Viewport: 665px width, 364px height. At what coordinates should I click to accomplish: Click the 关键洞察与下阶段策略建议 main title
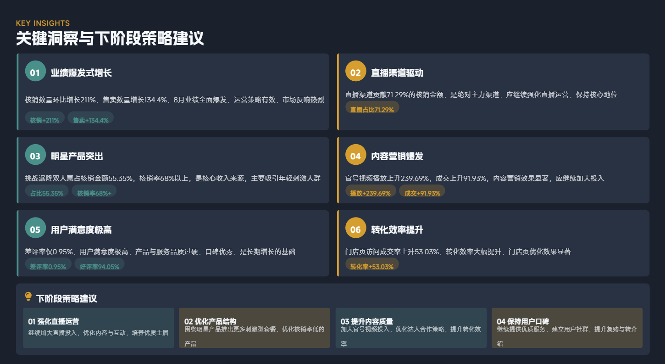[x=110, y=39]
